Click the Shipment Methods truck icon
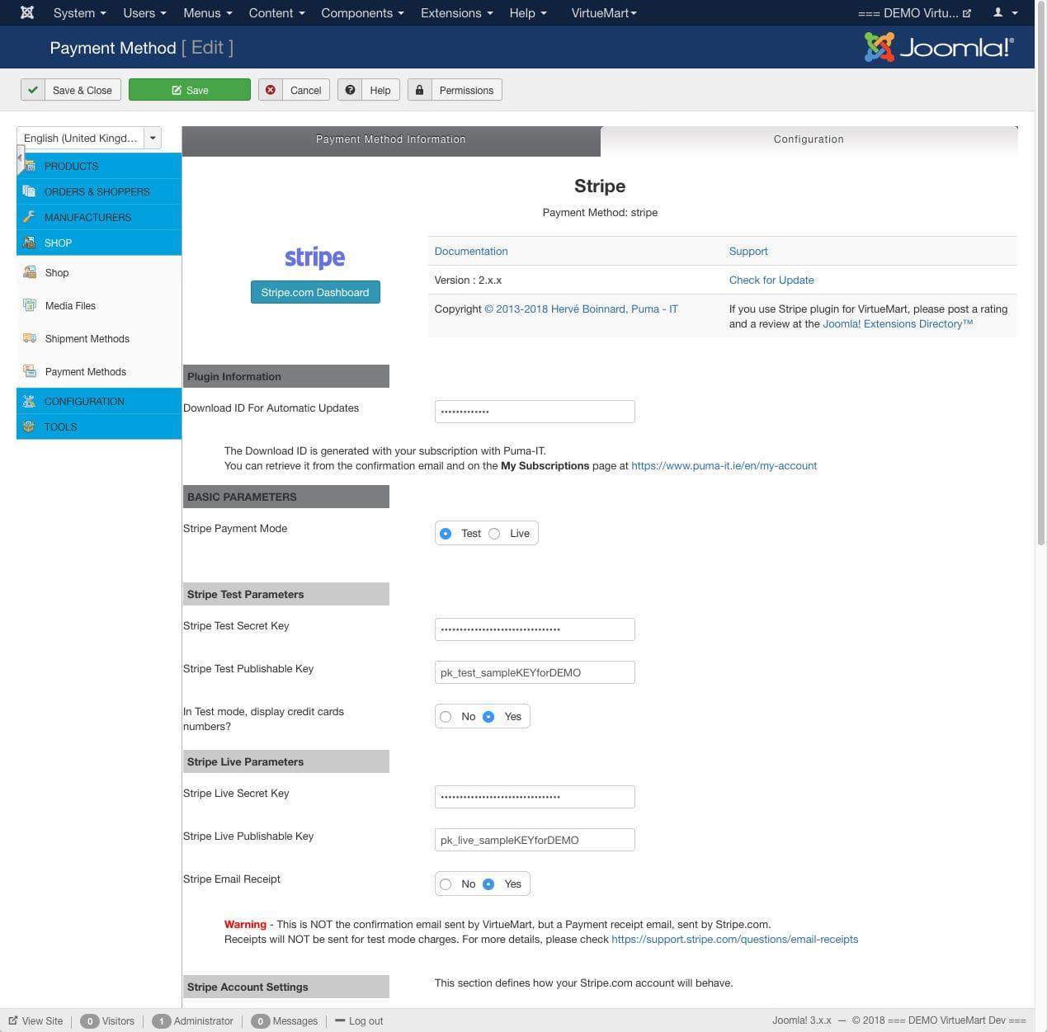 (x=30, y=338)
